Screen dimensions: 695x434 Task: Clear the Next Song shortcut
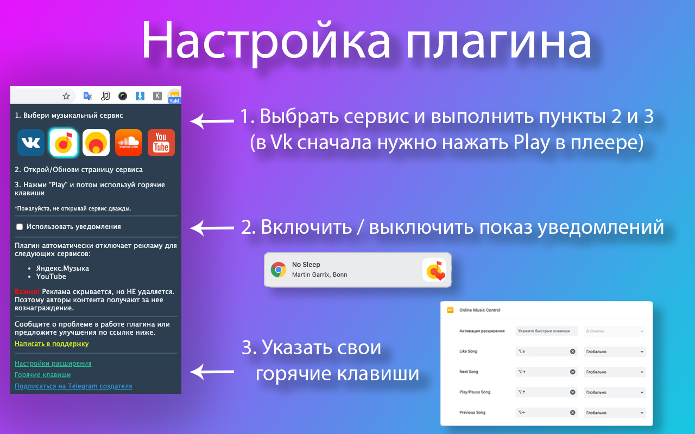572,372
